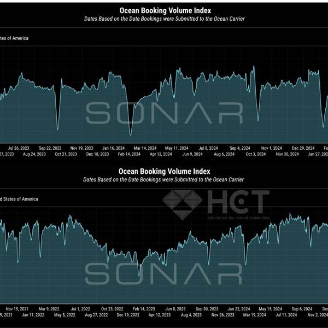Screen dimensions: 328x328
Task: Select the 'd States of America' label in the lower chart
Action: pyautogui.click(x=19, y=199)
